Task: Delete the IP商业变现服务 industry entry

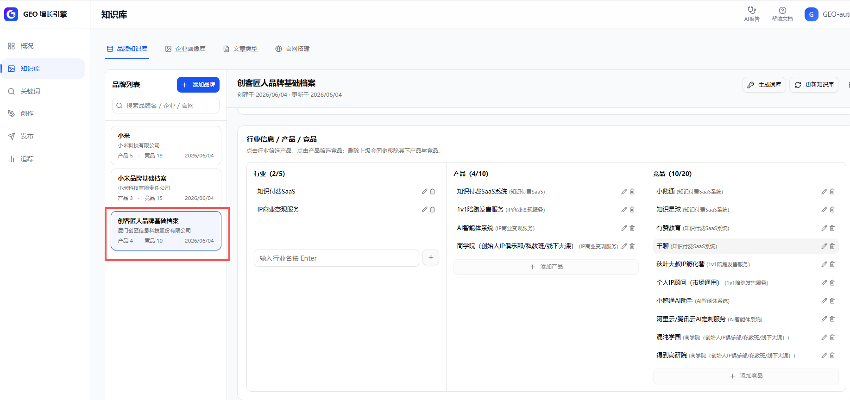Action: pyautogui.click(x=433, y=210)
